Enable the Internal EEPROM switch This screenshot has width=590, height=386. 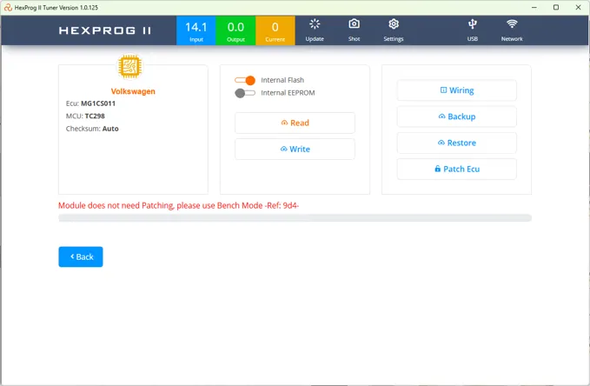click(x=245, y=93)
